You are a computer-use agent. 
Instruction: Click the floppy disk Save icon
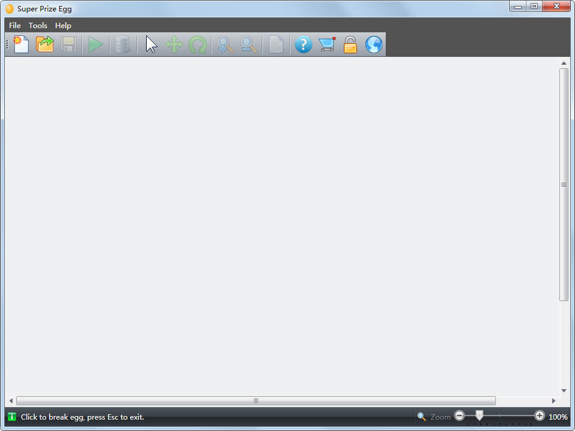[68, 45]
